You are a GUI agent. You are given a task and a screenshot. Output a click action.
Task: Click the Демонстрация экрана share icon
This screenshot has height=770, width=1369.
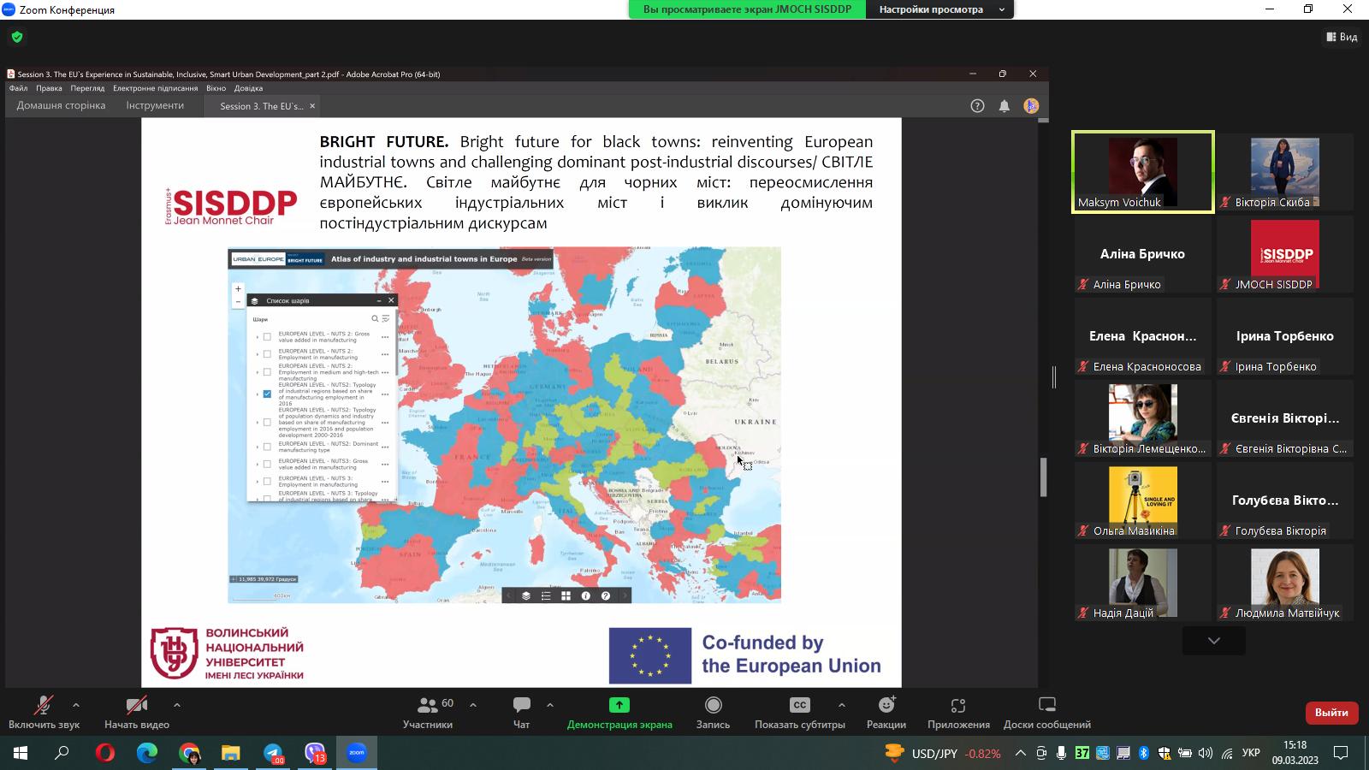pos(619,705)
